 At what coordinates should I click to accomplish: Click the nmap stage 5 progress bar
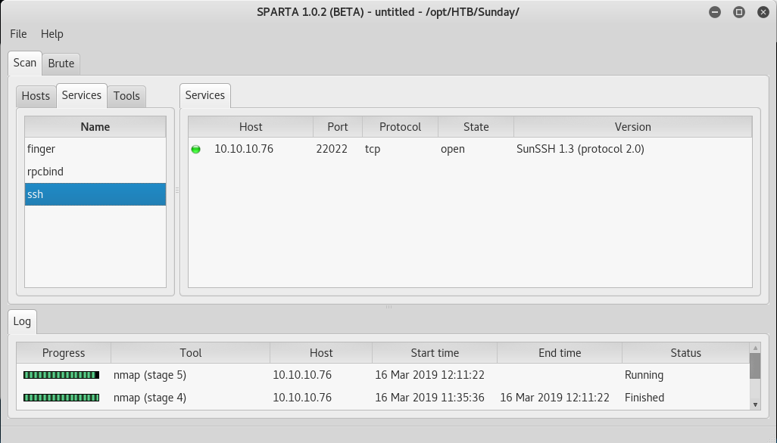(x=61, y=375)
